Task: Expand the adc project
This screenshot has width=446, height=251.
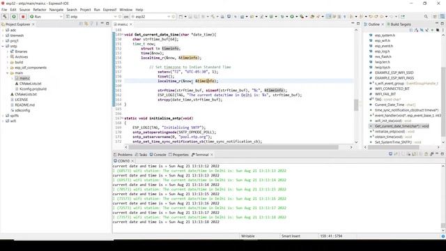Action: [x=3, y=30]
